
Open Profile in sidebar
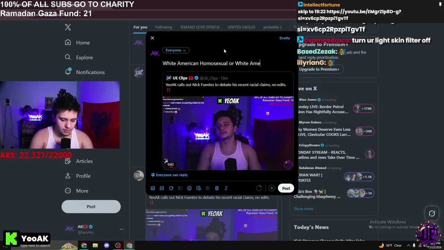coord(78,176)
